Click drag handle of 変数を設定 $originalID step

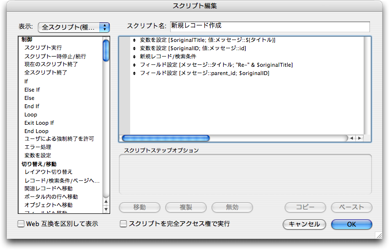click(134, 48)
